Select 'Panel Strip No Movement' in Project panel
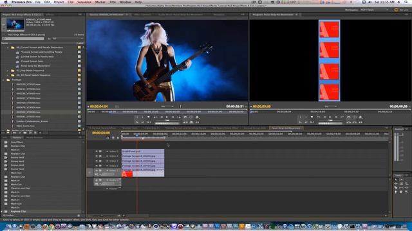 [x=35, y=66]
